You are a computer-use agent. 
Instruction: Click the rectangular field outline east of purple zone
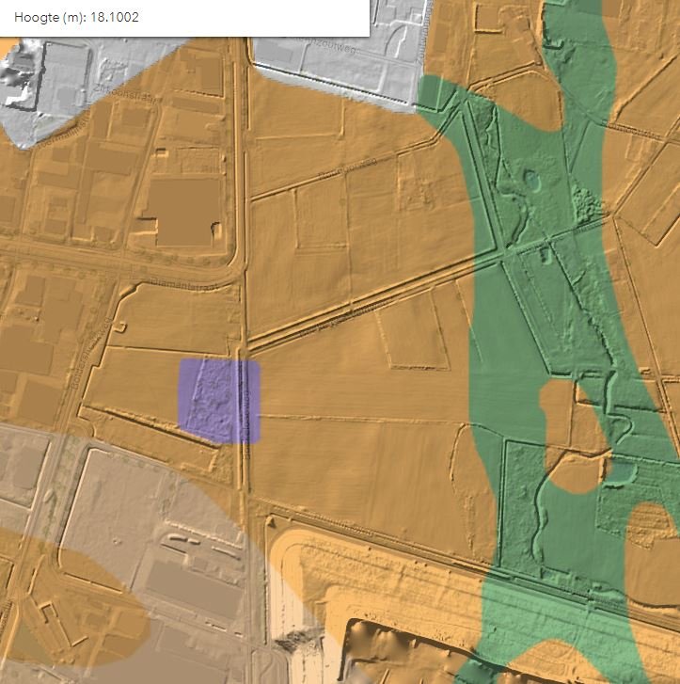[x=412, y=334]
